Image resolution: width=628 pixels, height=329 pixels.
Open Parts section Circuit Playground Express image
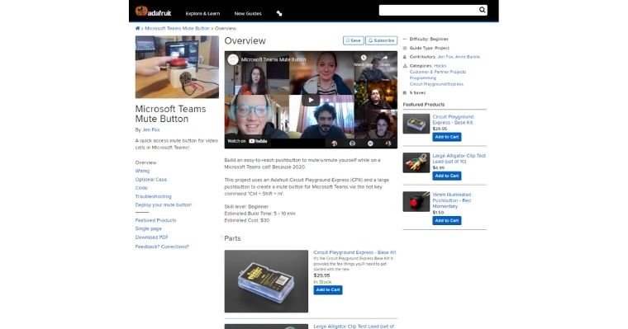pos(266,281)
